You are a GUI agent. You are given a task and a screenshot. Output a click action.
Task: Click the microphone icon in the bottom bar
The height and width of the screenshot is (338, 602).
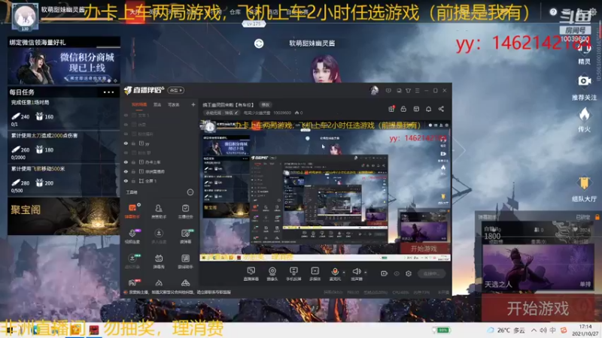point(335,273)
